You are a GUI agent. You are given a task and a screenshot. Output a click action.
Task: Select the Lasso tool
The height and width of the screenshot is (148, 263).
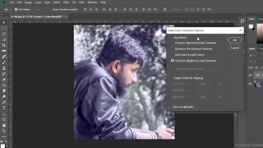(4, 34)
